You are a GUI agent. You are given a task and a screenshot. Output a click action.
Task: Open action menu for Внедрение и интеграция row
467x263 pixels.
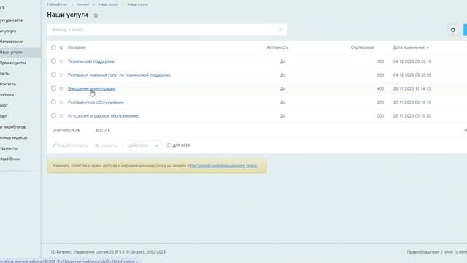tap(61, 88)
